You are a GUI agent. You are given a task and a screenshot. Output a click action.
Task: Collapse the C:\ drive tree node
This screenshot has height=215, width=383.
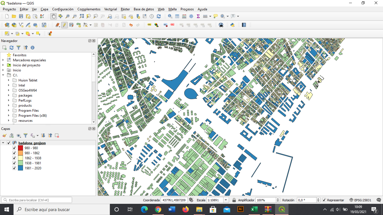click(x=3, y=75)
